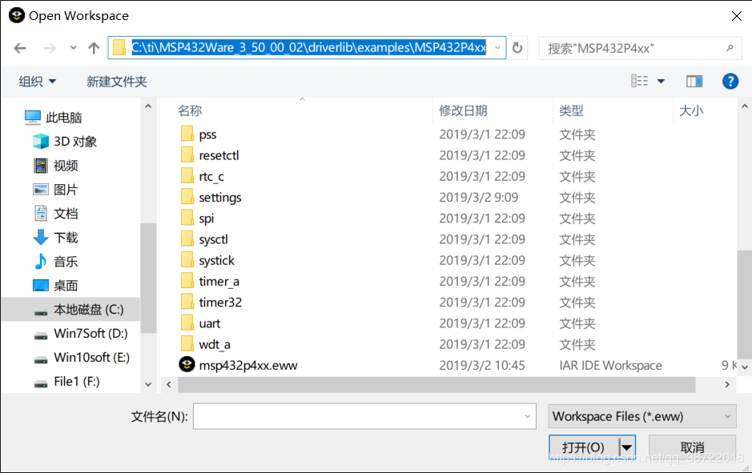752x473 pixels.
Task: Sort by the 名称 column header
Action: tap(191, 110)
